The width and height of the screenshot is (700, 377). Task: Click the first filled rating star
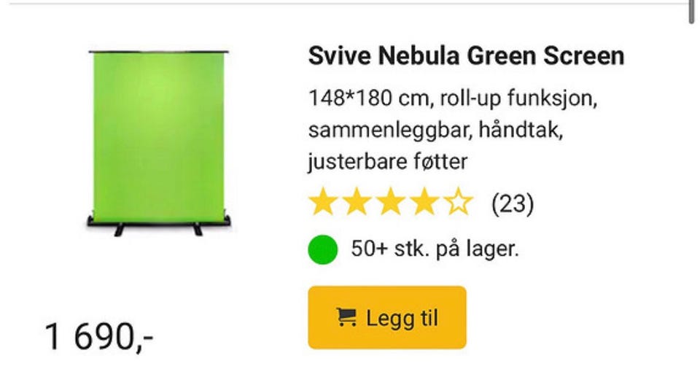tap(323, 202)
